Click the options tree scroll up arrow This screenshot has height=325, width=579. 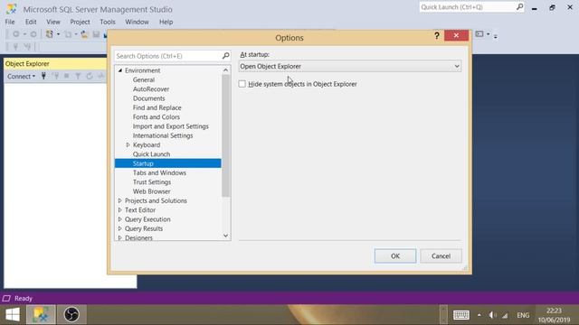(x=225, y=70)
